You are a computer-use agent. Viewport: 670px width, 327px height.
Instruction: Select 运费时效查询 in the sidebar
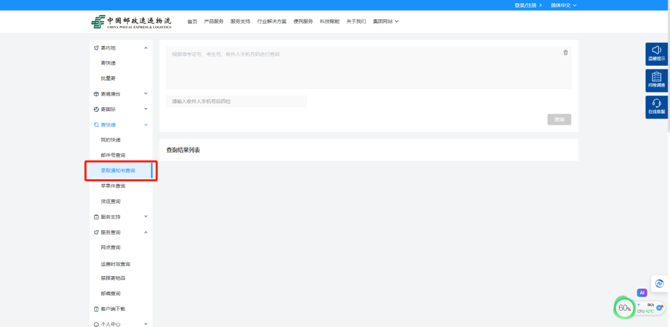115,264
